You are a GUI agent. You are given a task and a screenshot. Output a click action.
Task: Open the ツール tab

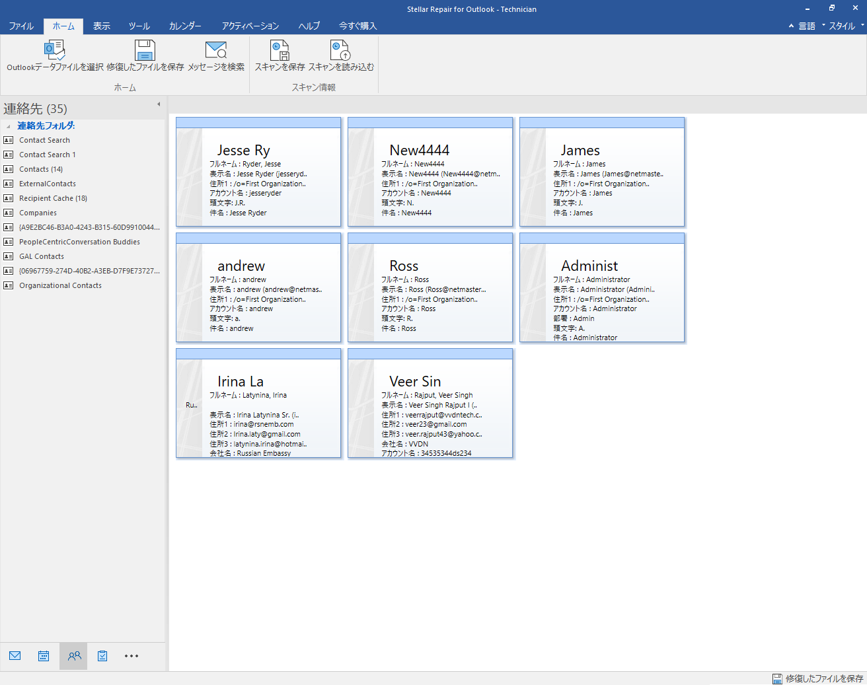point(139,26)
